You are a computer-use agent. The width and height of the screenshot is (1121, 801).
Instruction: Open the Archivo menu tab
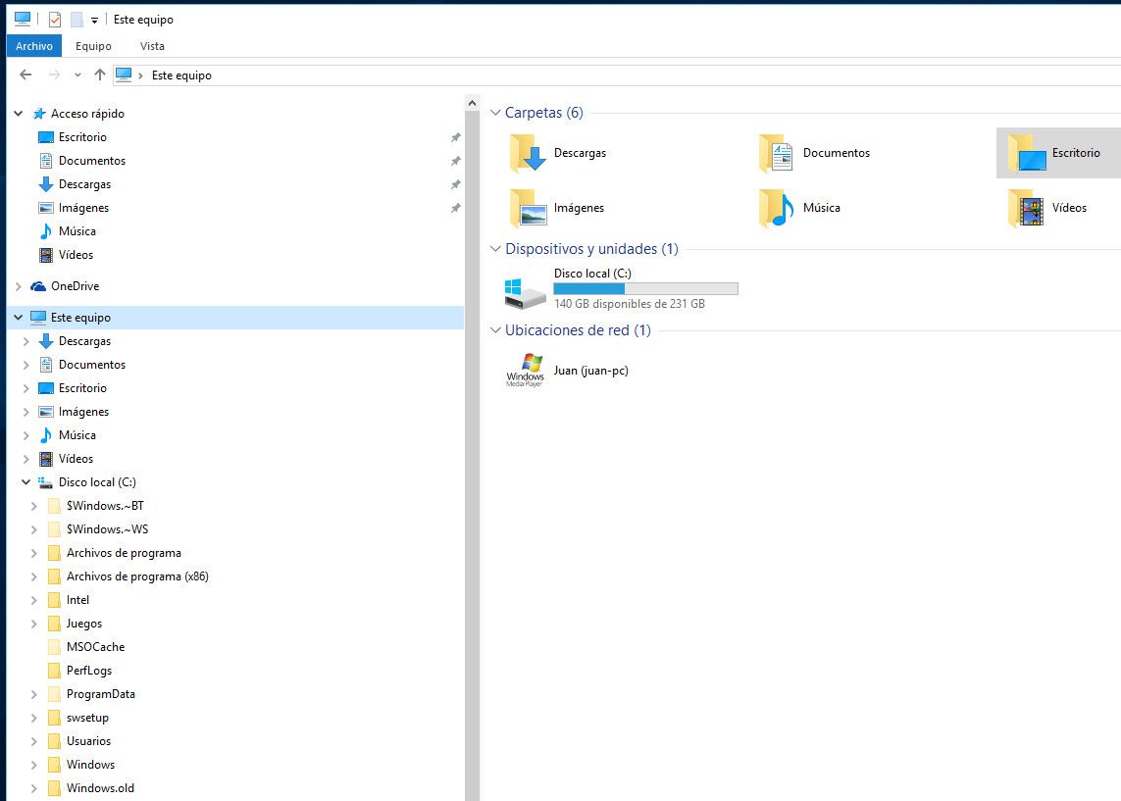coord(34,46)
